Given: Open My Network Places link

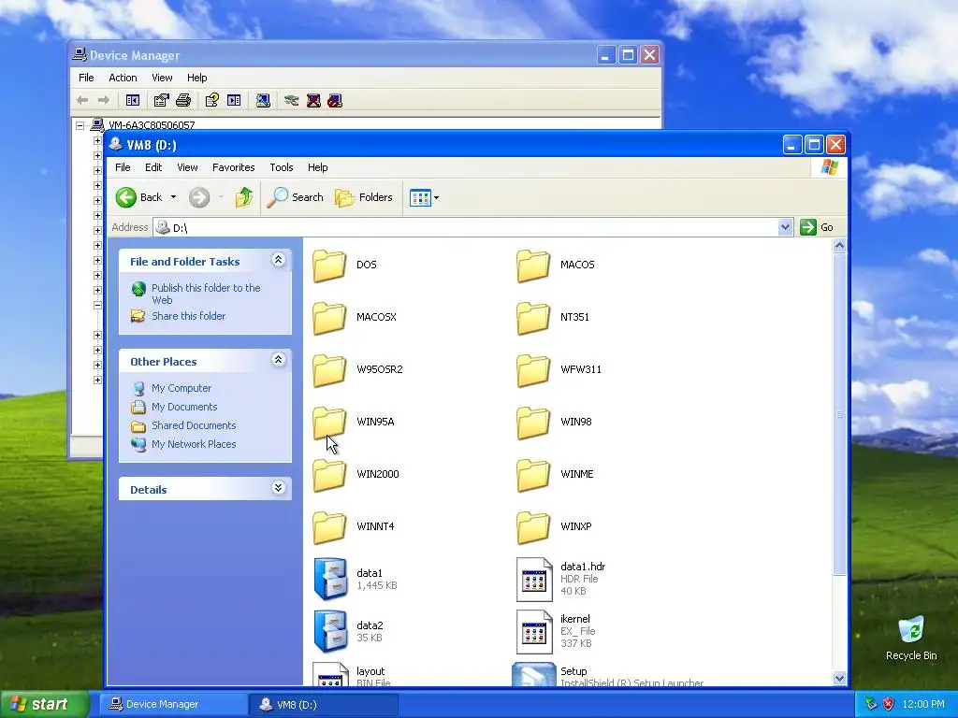Looking at the screenshot, I should click(x=183, y=444).
